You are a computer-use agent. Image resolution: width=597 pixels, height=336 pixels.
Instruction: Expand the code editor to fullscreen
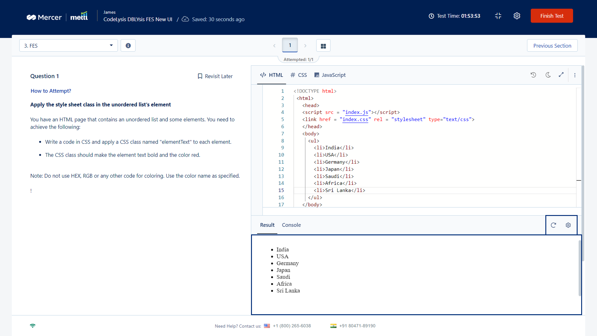561,75
